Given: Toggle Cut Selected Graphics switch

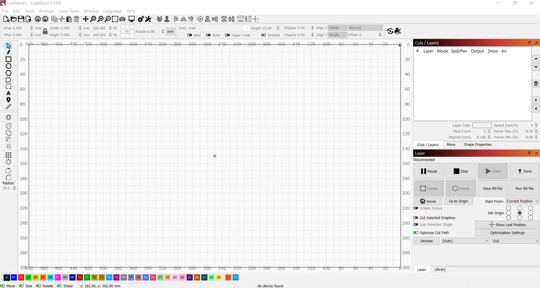Looking at the screenshot, I should tap(416, 218).
